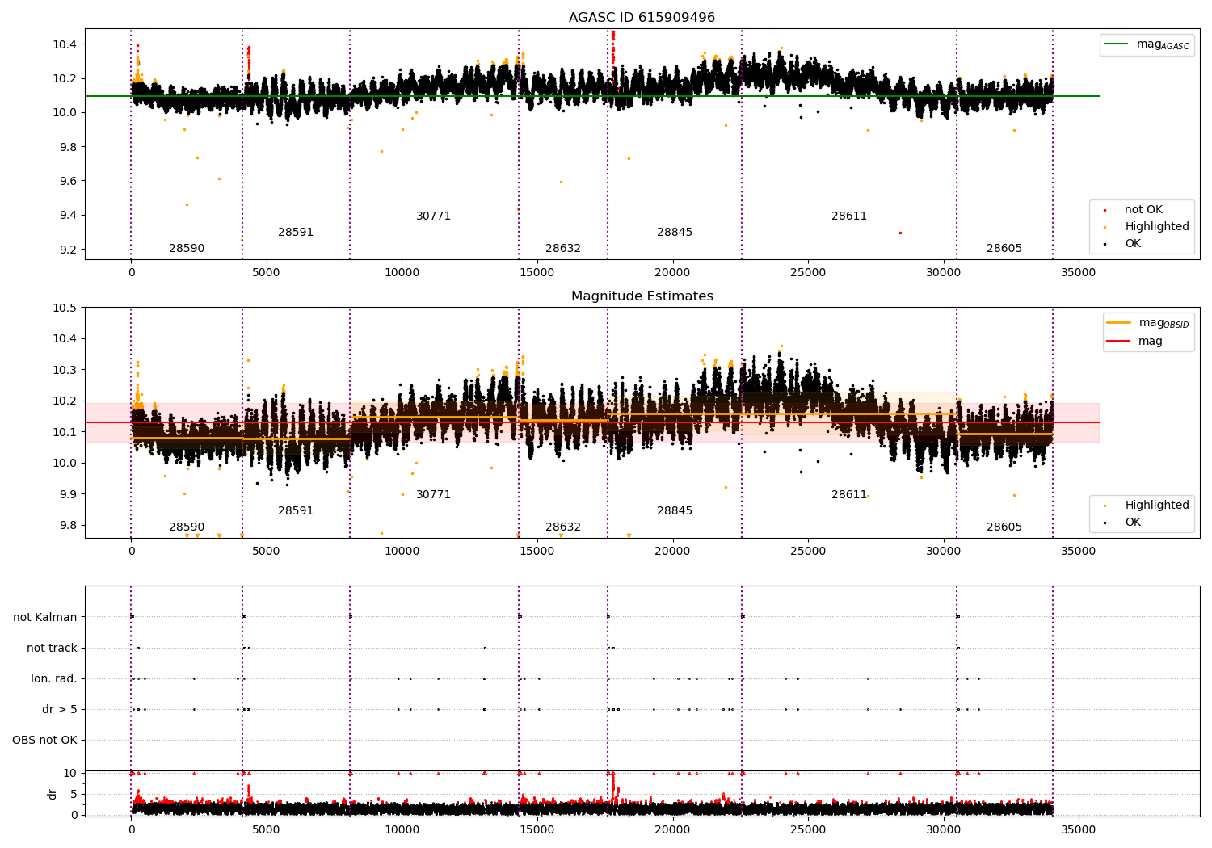The height and width of the screenshot is (848, 1212).
Task: Click the 9.6 y-axis tick of top plot
Action: point(68,181)
